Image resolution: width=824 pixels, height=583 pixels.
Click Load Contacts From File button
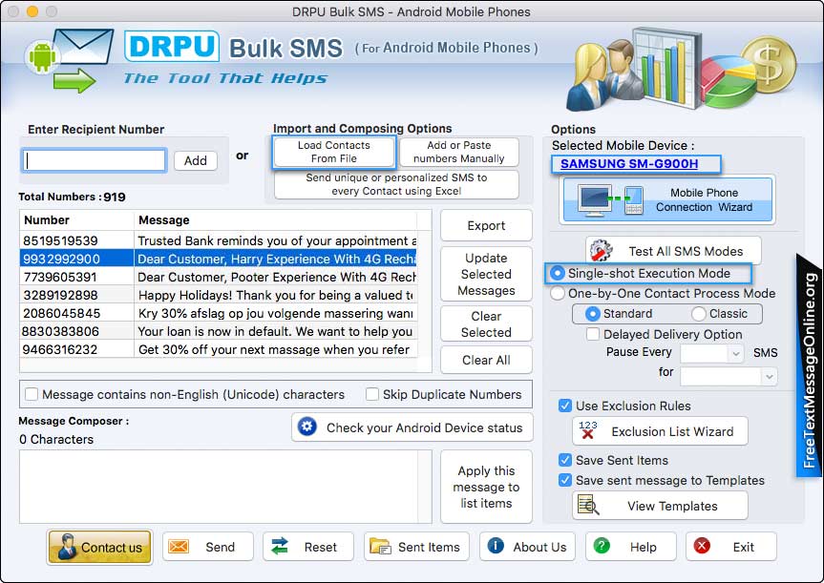[x=333, y=152]
